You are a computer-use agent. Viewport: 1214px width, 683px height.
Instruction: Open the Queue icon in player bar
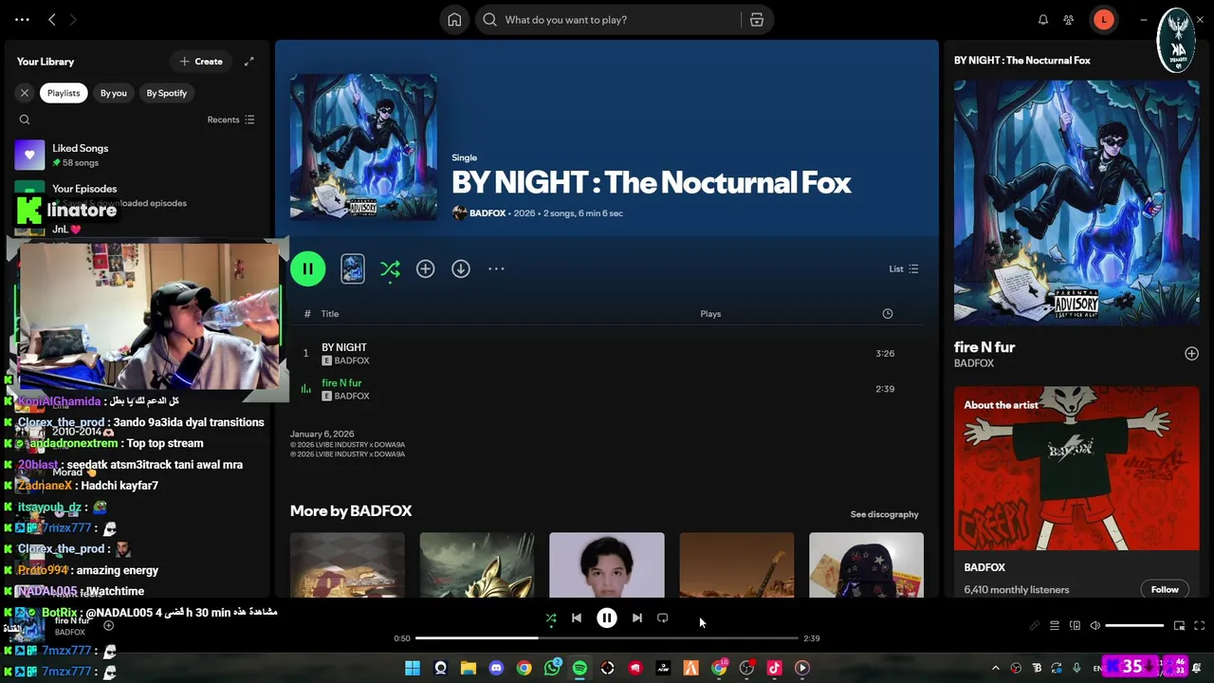click(x=1055, y=626)
